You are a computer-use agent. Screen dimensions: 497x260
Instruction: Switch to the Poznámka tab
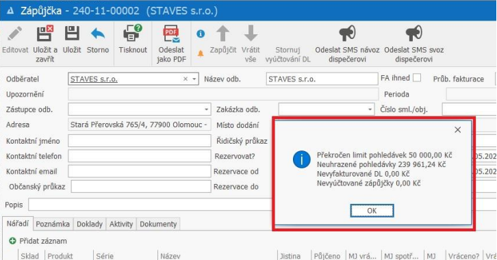point(53,224)
